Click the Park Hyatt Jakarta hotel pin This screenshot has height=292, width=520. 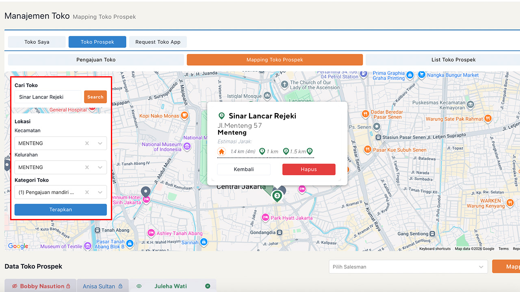[x=265, y=218]
